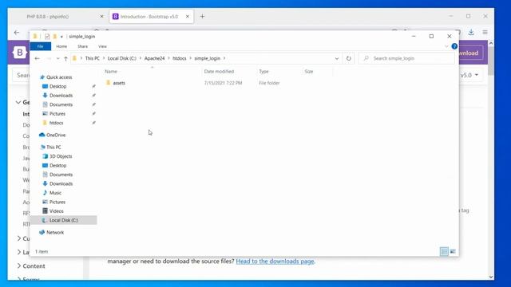Open 3D Objects folder
The width and height of the screenshot is (511, 287).
click(x=61, y=156)
